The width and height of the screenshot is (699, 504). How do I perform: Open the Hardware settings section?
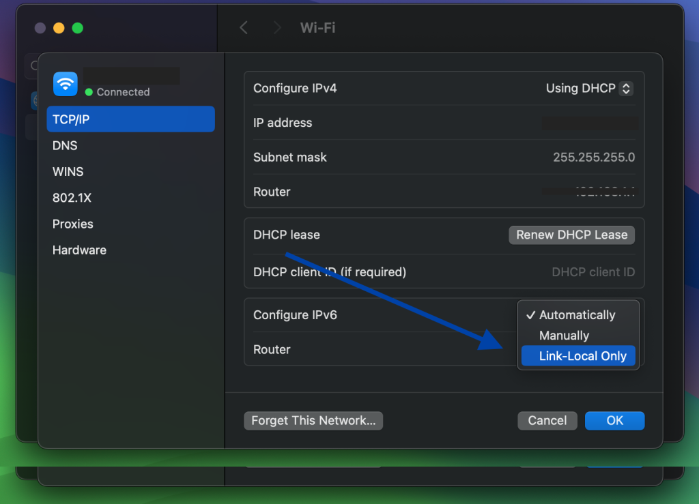pyautogui.click(x=79, y=250)
